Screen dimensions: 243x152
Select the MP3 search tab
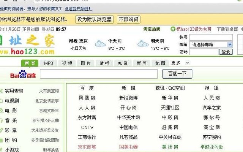pos(48,63)
